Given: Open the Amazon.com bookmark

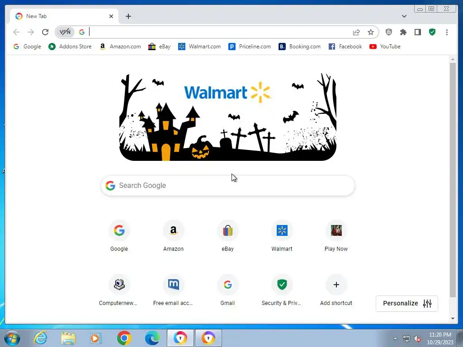Looking at the screenshot, I should pos(120,47).
